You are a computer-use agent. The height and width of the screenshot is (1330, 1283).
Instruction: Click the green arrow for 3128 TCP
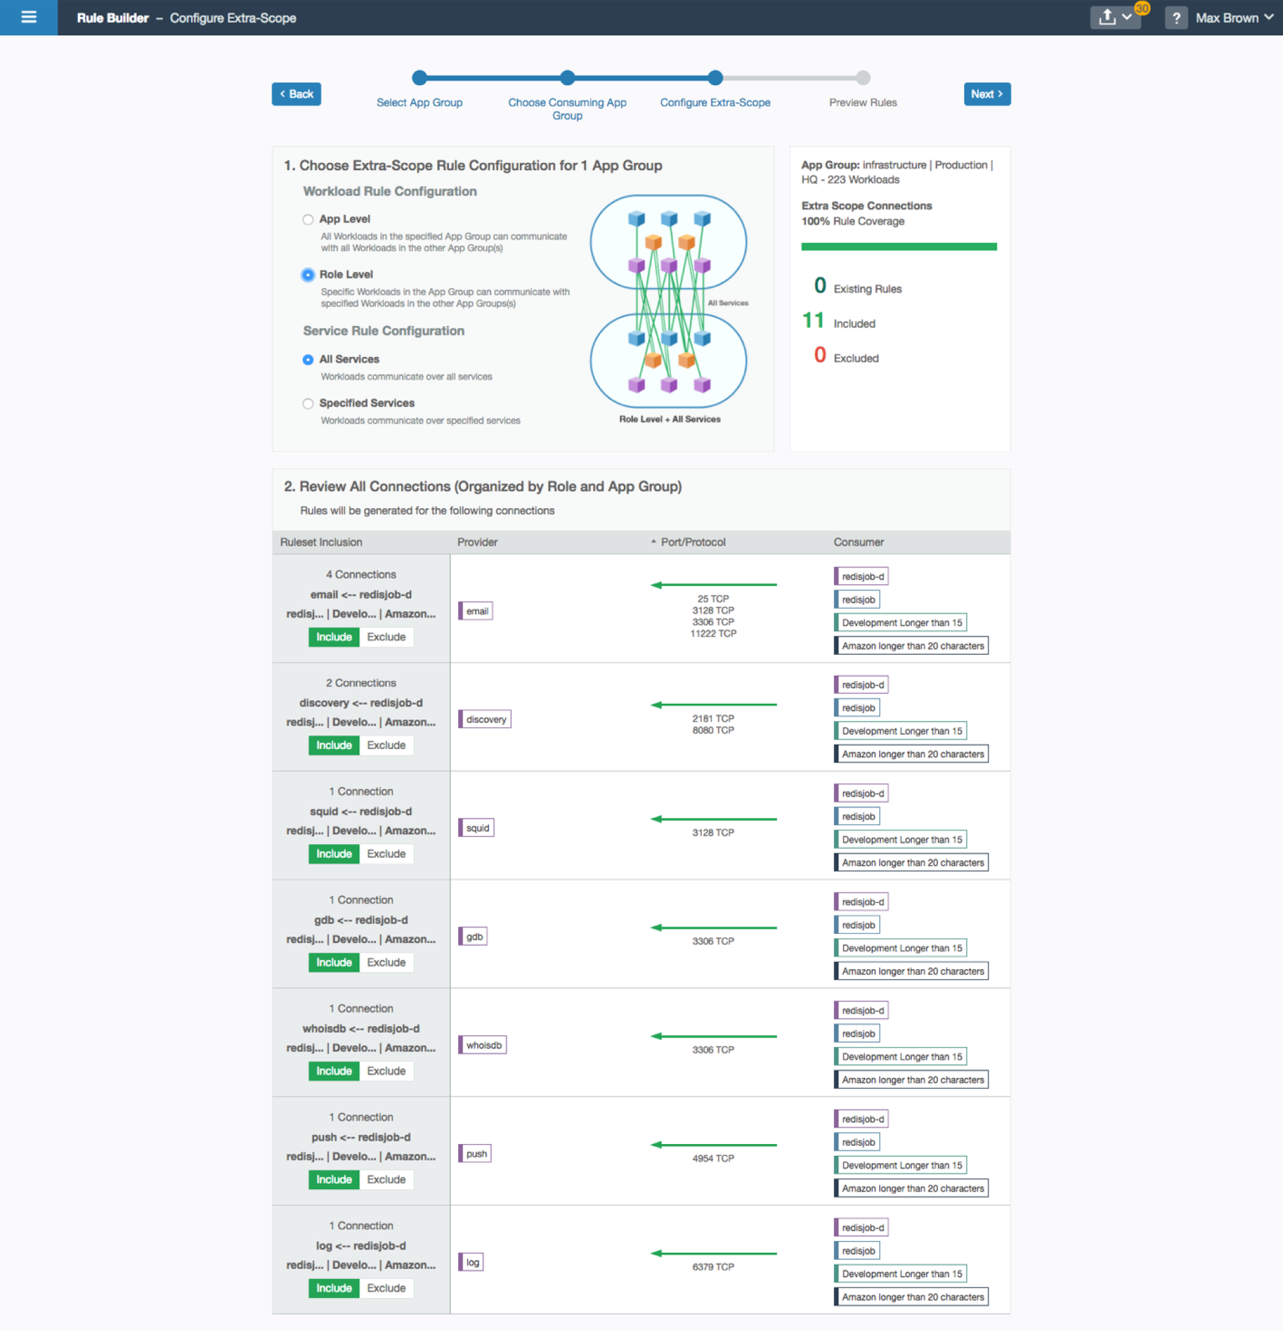tap(713, 819)
